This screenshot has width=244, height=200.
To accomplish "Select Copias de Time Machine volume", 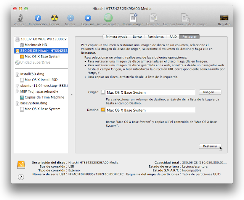I will click(x=41, y=98).
